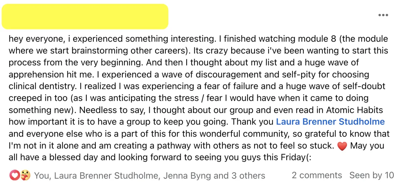Screen dimensions: 402x185
Task: Click "You" in the reactions summary
Action: coord(42,176)
